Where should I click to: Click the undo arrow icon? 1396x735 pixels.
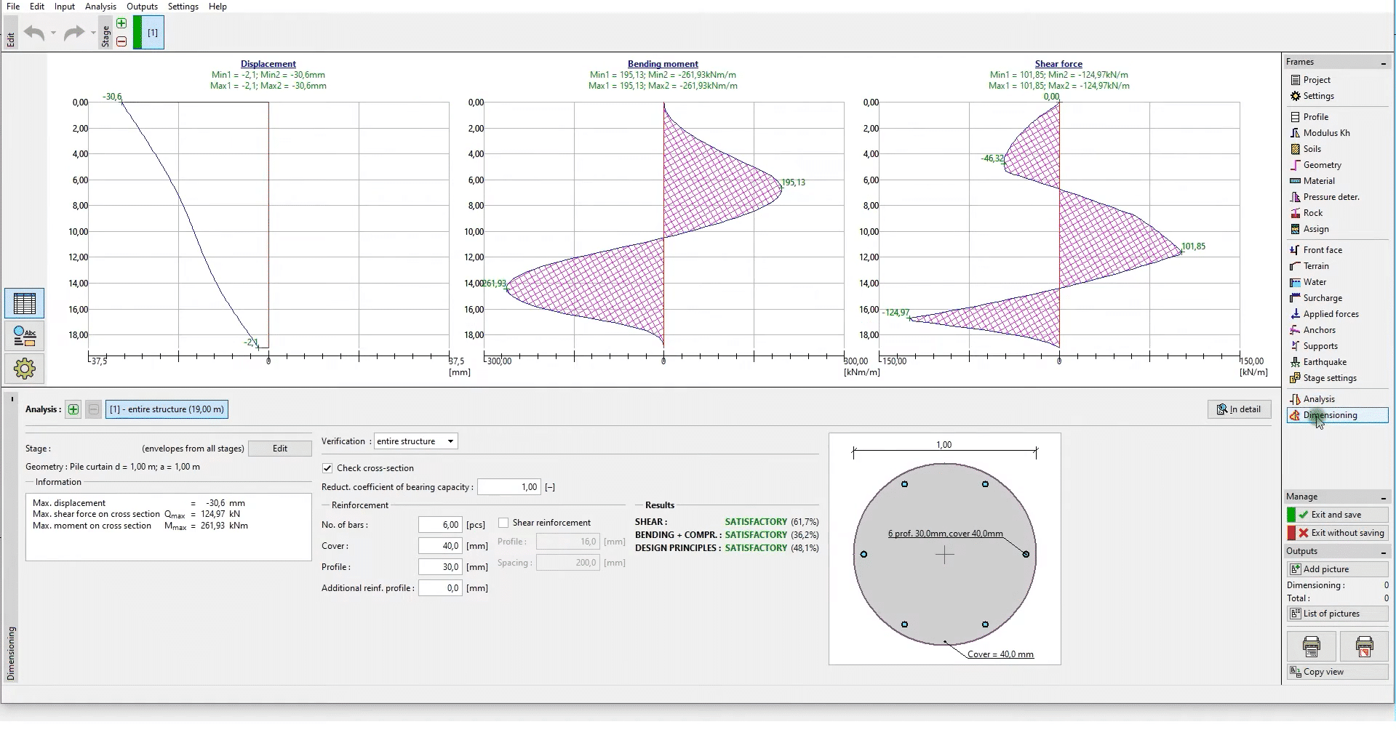click(x=33, y=33)
